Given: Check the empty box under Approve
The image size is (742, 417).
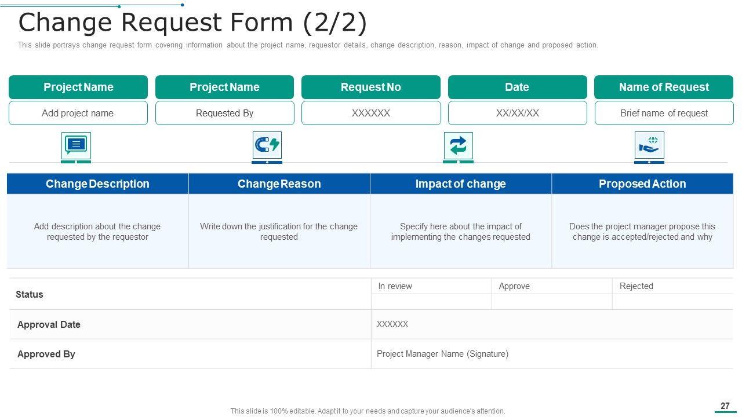Looking at the screenshot, I should coord(551,302).
